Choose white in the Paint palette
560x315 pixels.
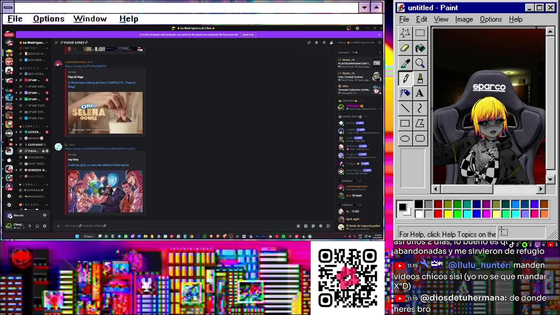[419, 213]
